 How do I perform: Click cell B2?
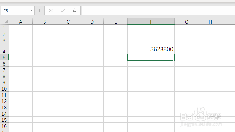(44, 34)
